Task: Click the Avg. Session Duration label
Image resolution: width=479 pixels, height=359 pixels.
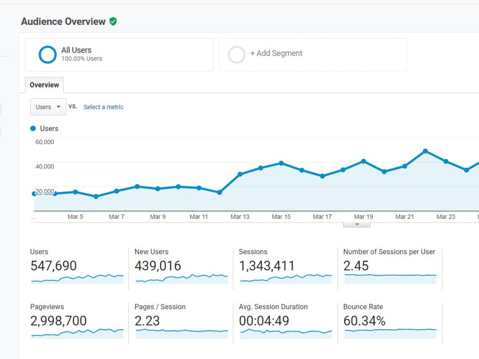Action: point(273,307)
